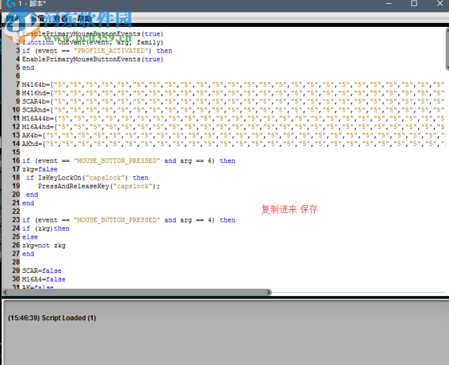Click SCAR=false on line 29
449x365 pixels.
42,271
